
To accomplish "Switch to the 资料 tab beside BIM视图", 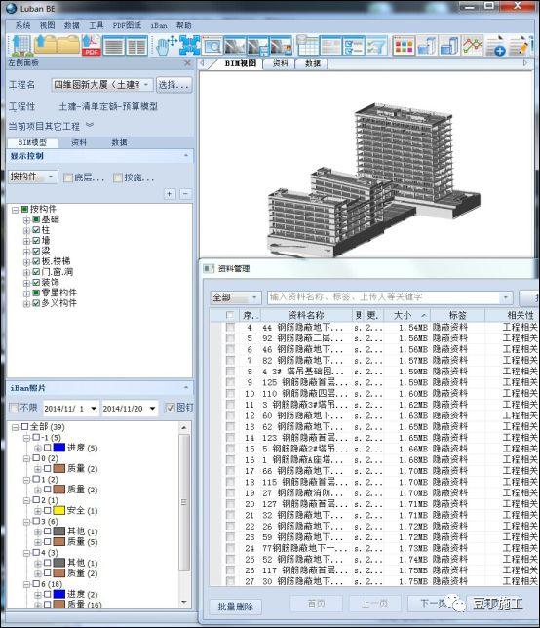I will (280, 63).
